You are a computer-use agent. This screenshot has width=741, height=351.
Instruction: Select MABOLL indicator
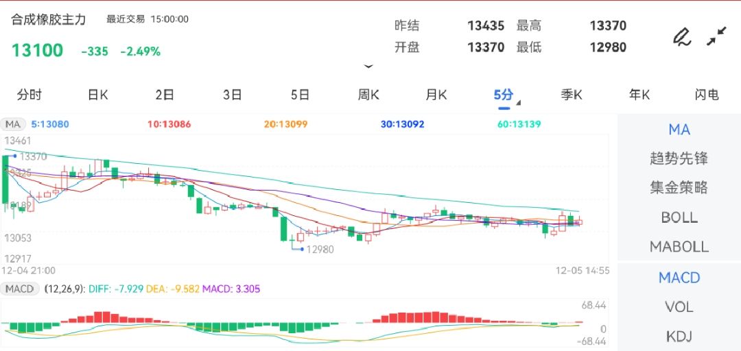(x=679, y=247)
